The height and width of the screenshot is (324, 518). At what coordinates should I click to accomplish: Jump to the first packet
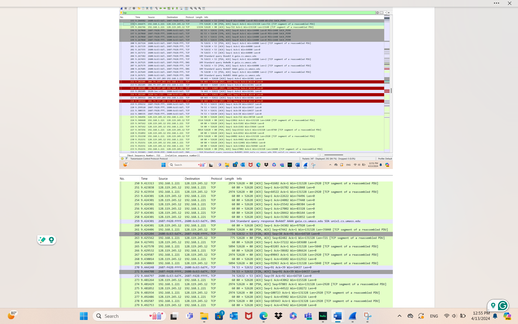(173, 8)
